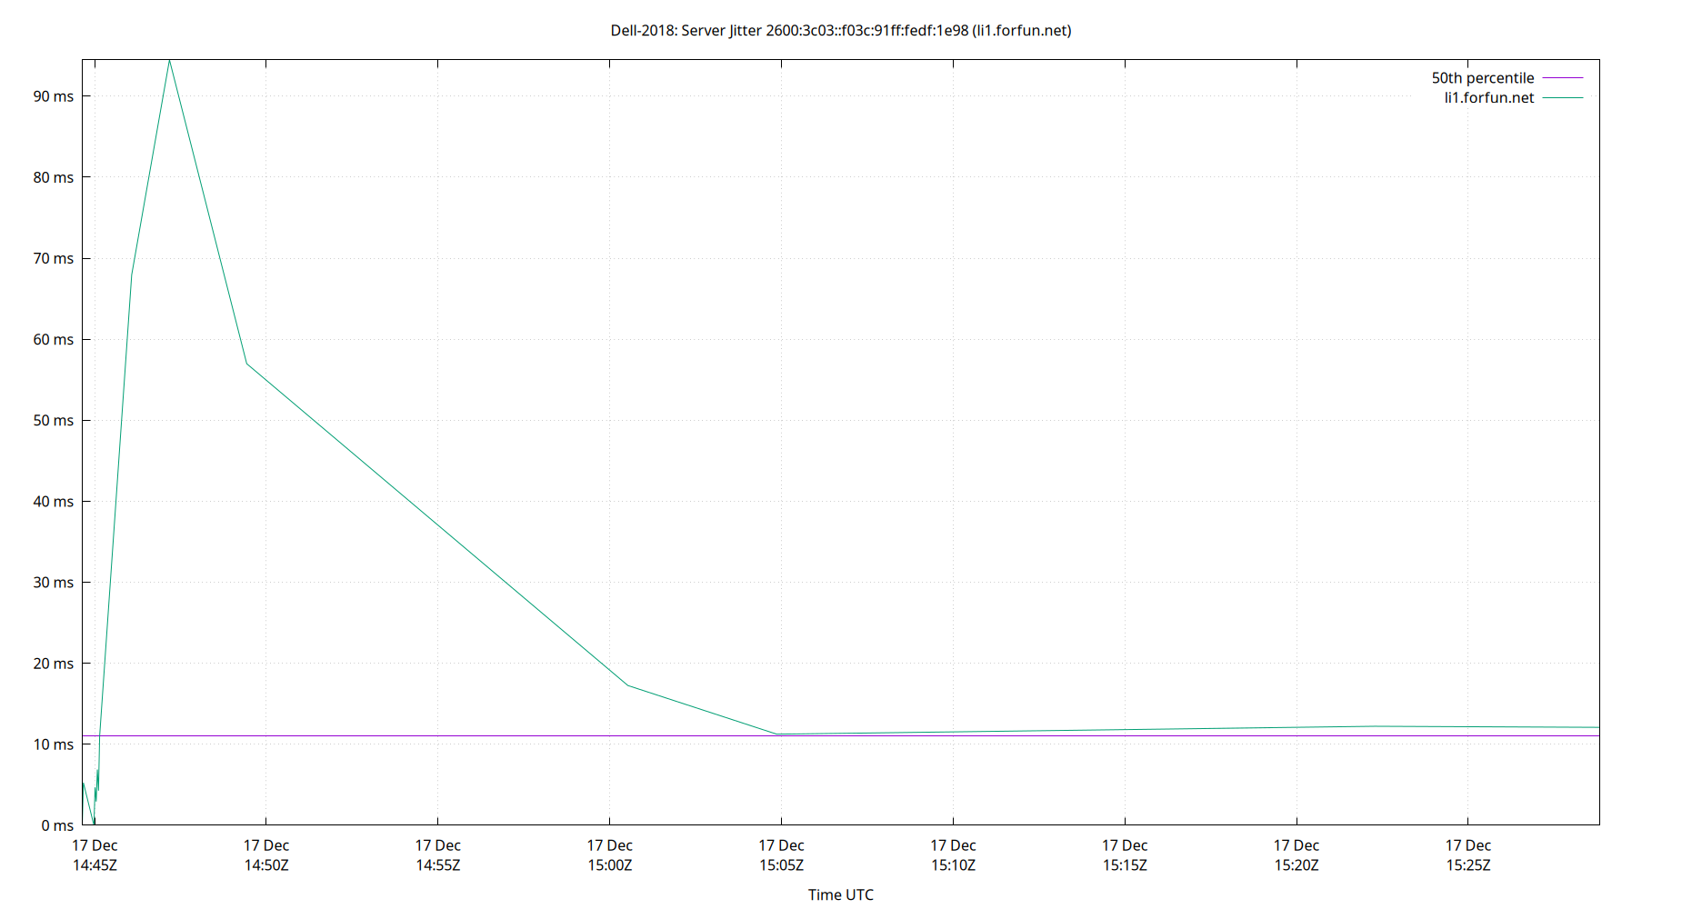Select the li1.forfun.net legend entry
The height and width of the screenshot is (909, 1682).
[x=1488, y=97]
